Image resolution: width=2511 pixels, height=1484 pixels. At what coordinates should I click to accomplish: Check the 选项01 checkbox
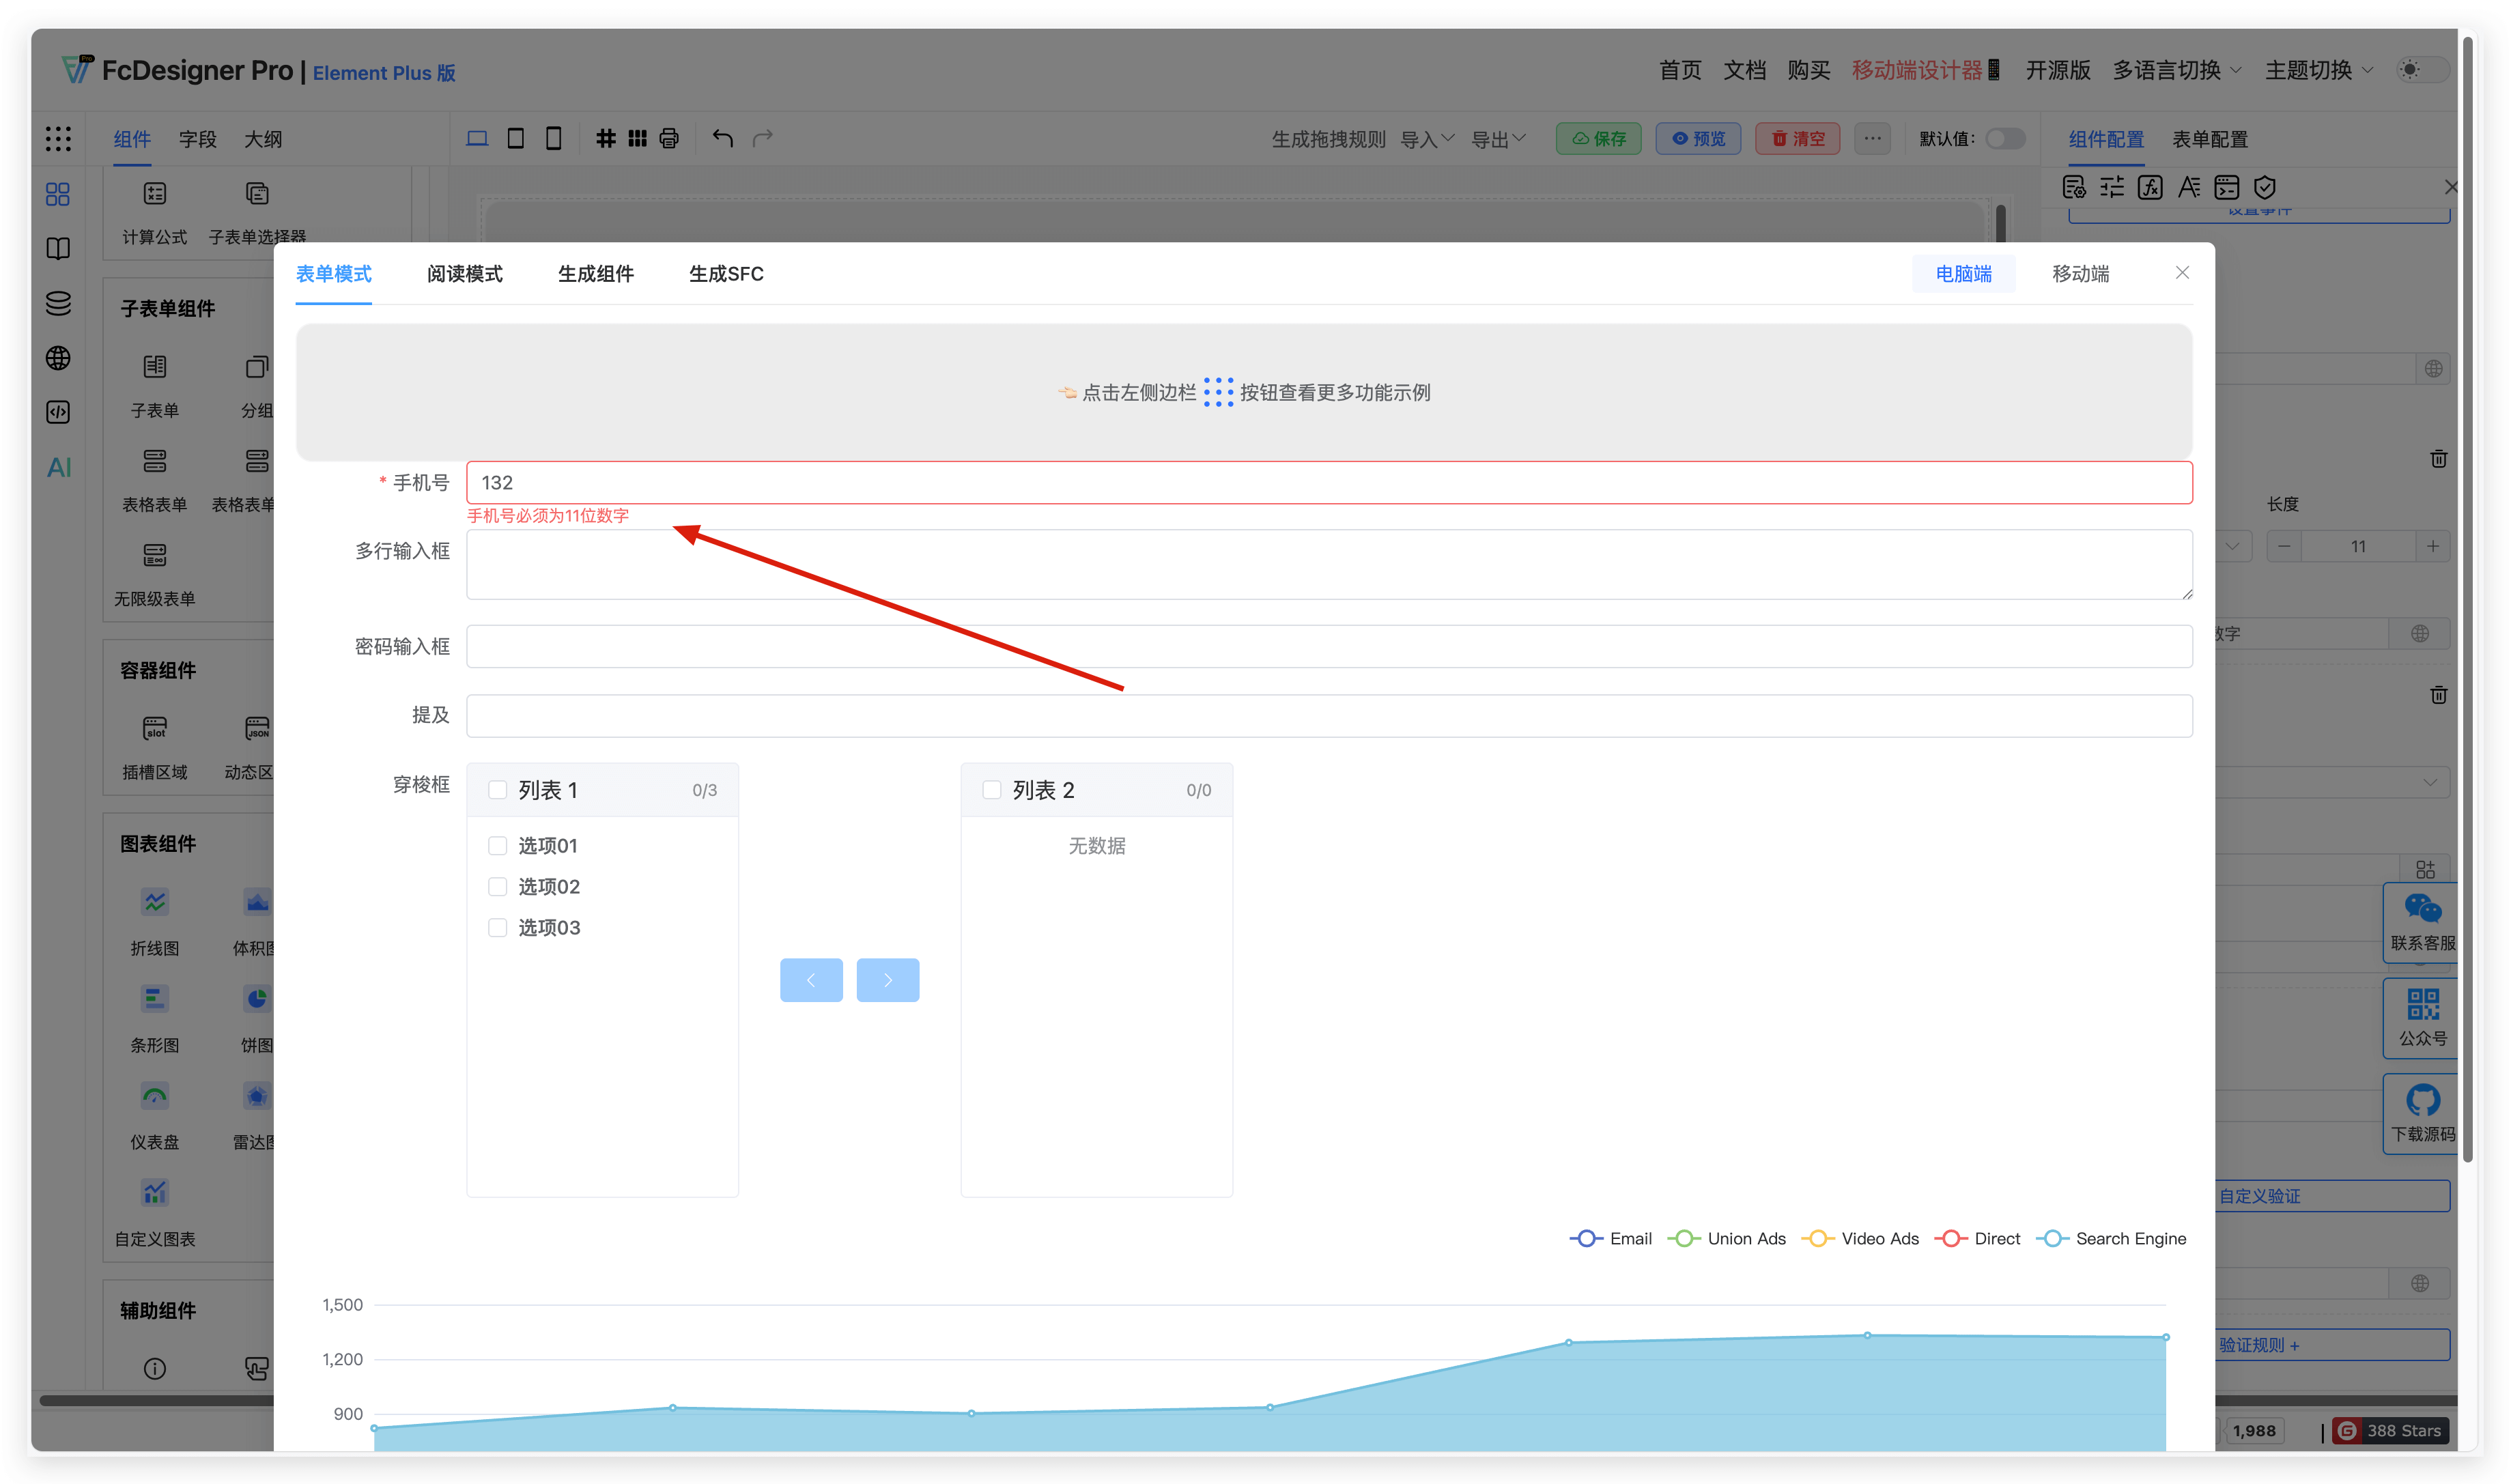497,846
